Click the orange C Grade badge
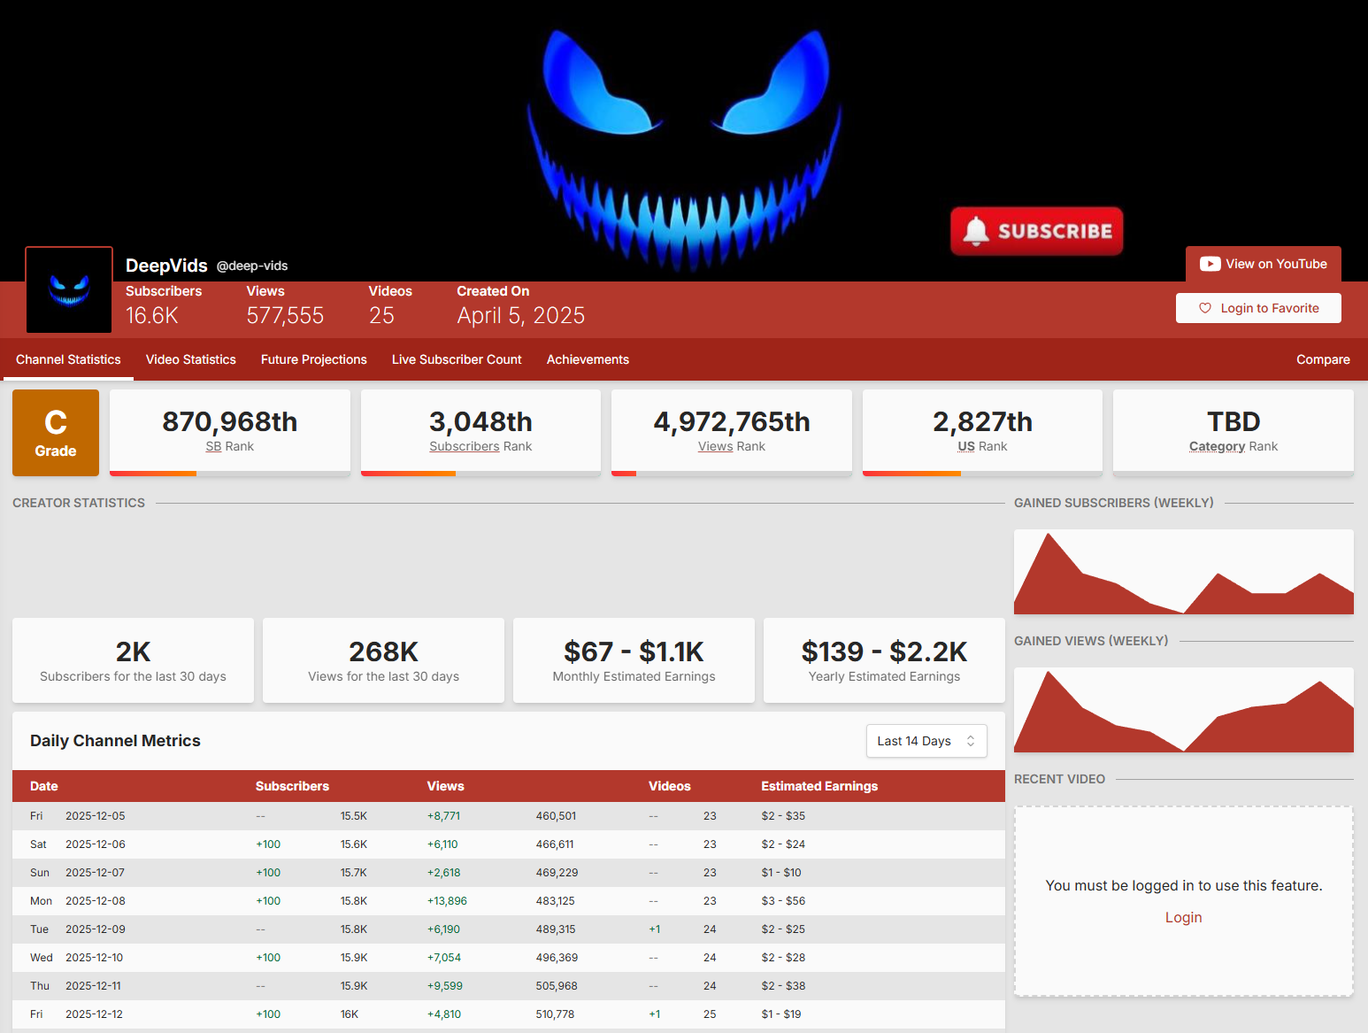The height and width of the screenshot is (1033, 1368). coord(56,433)
